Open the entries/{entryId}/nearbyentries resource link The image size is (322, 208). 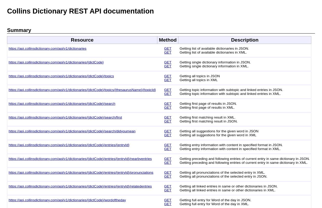click(x=80, y=159)
